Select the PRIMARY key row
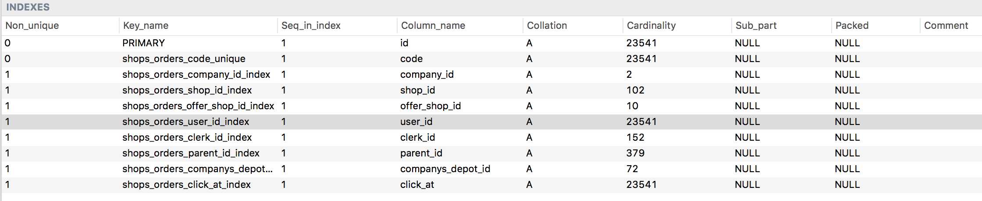This screenshot has height=201, width=982. coord(491,43)
